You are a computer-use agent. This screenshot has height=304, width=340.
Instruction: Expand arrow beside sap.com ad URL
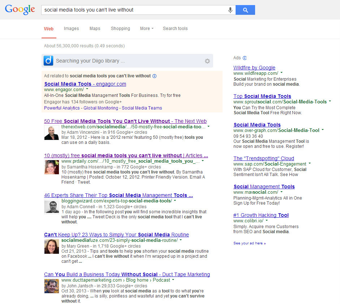(x=310, y=163)
